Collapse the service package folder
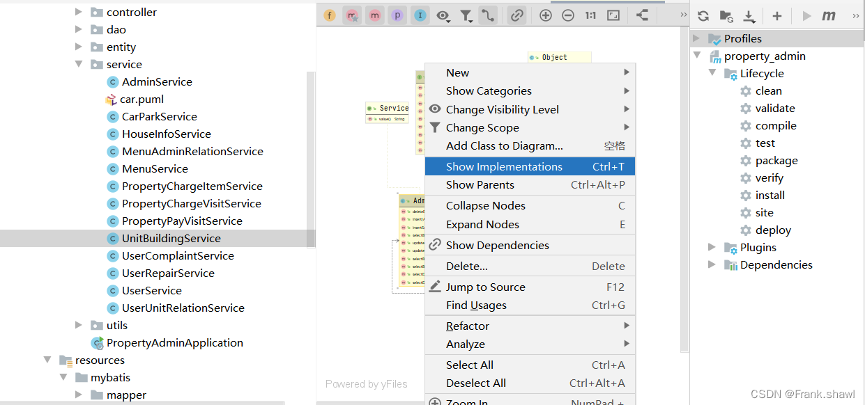 [79, 64]
